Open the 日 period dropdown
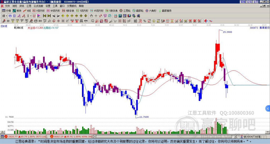Image resolution: width=270 pixels, height=144 pixels. tap(4, 16)
